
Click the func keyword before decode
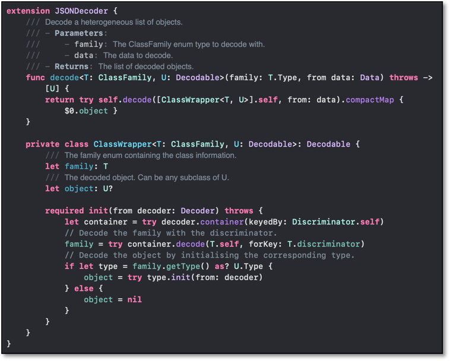(x=35, y=78)
